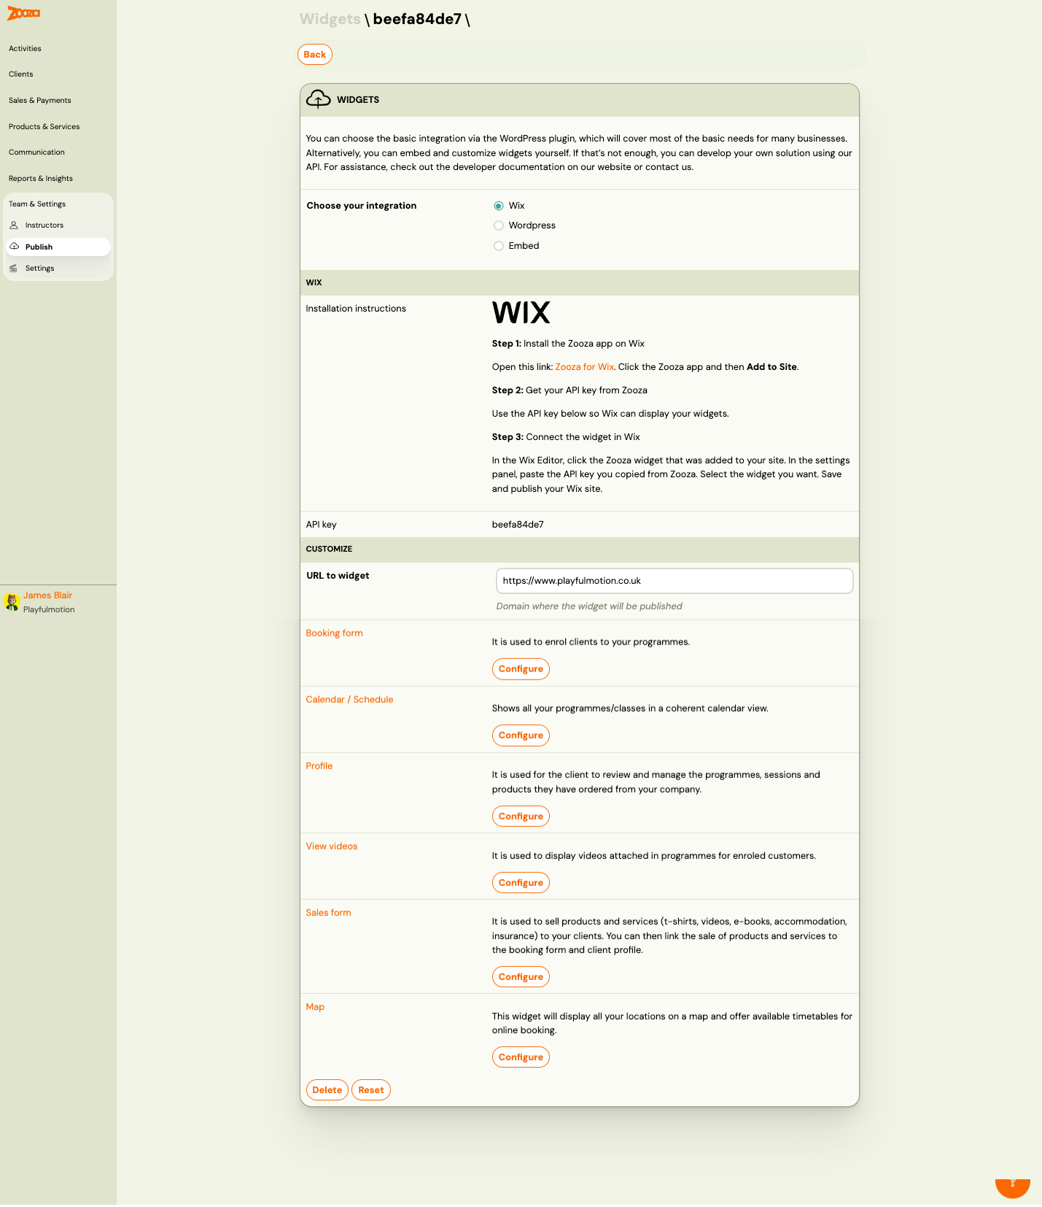This screenshot has height=1207, width=1042.
Task: Click the 'Step 1:' instruction line
Action: pyautogui.click(x=568, y=344)
